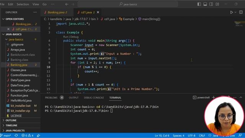Toggle primary sidebar layout icon

pos(199,4)
